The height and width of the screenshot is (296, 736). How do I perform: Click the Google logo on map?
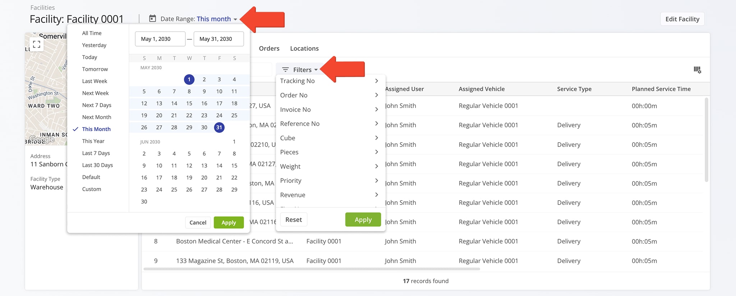pos(42,139)
